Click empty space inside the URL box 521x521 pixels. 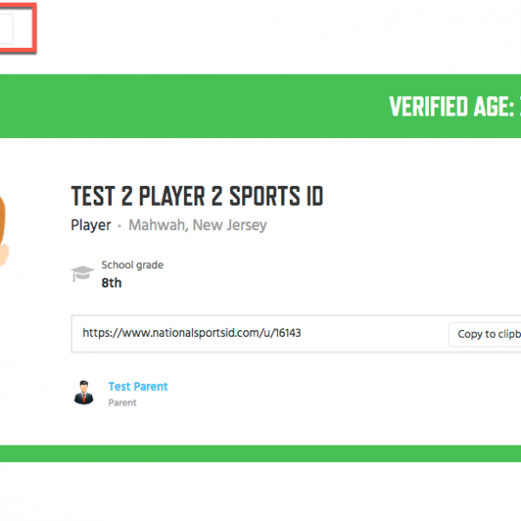point(373,334)
